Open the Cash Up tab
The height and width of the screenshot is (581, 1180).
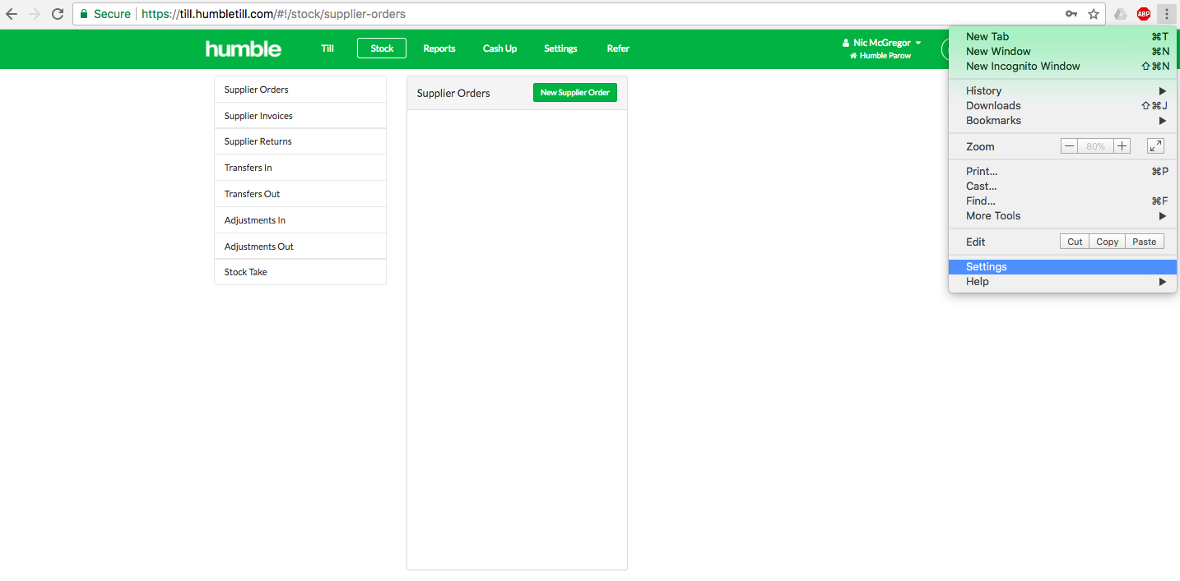tap(499, 48)
